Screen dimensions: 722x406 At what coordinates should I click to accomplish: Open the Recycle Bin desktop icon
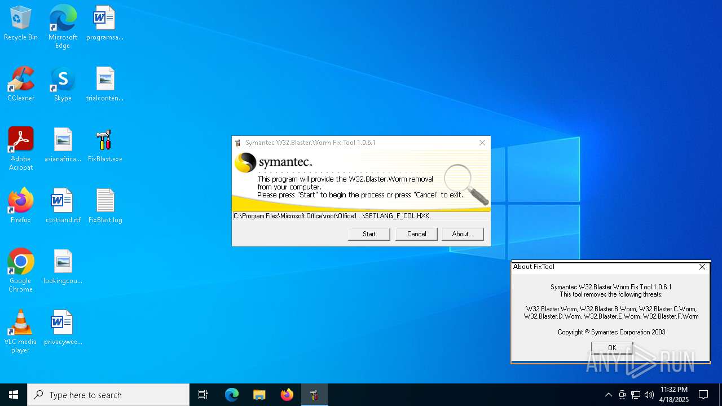click(x=21, y=24)
